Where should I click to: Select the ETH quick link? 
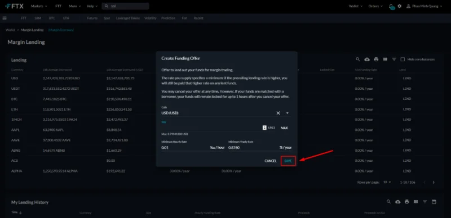pyautogui.click(x=66, y=18)
